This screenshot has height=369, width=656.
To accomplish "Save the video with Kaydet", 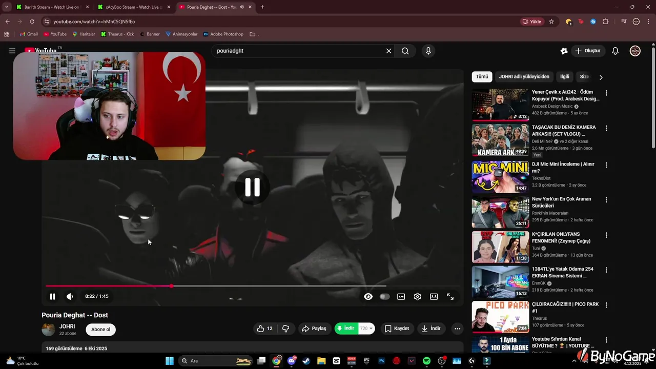I will [397, 329].
